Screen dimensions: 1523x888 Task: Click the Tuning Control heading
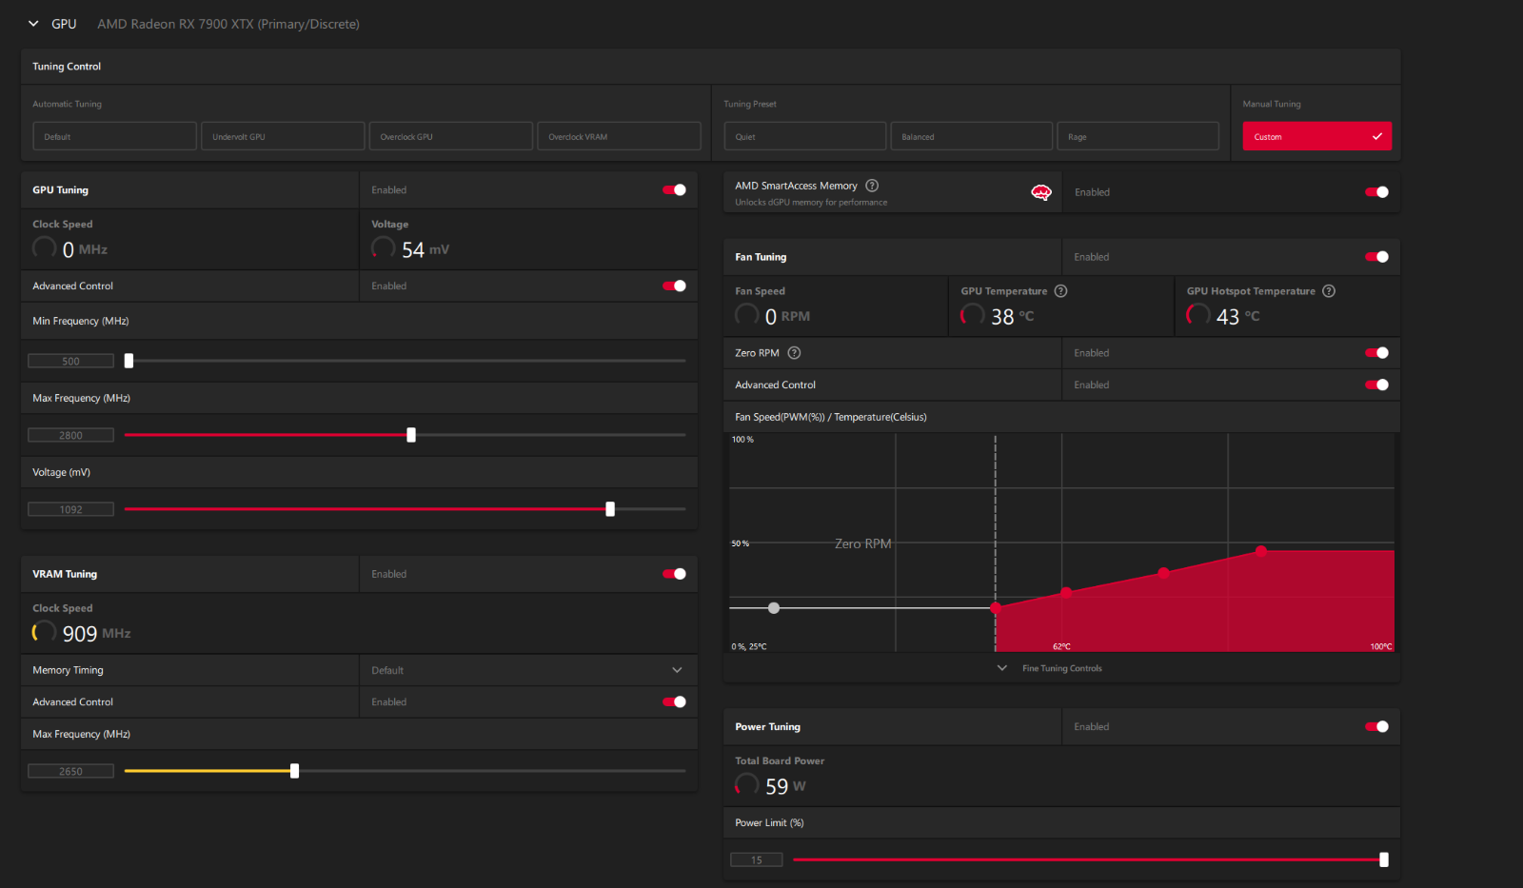pos(67,67)
